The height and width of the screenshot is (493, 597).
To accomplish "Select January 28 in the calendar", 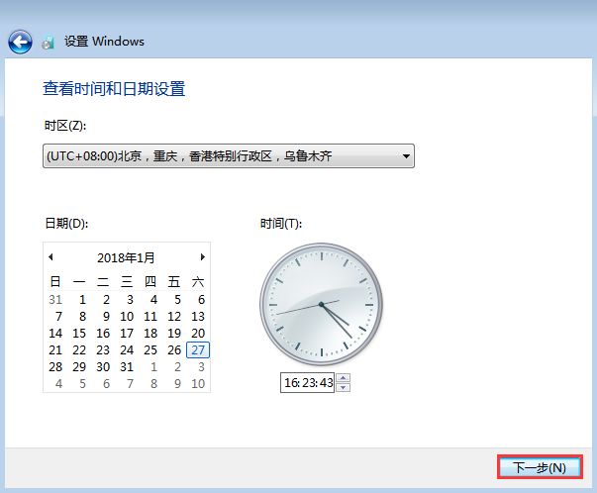I will pos(55,366).
